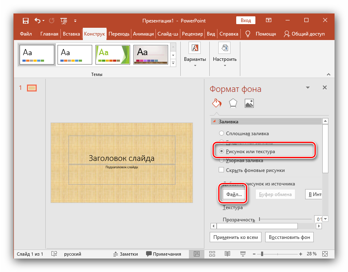
Task: Switch to Reading view icon
Action: click(228, 254)
